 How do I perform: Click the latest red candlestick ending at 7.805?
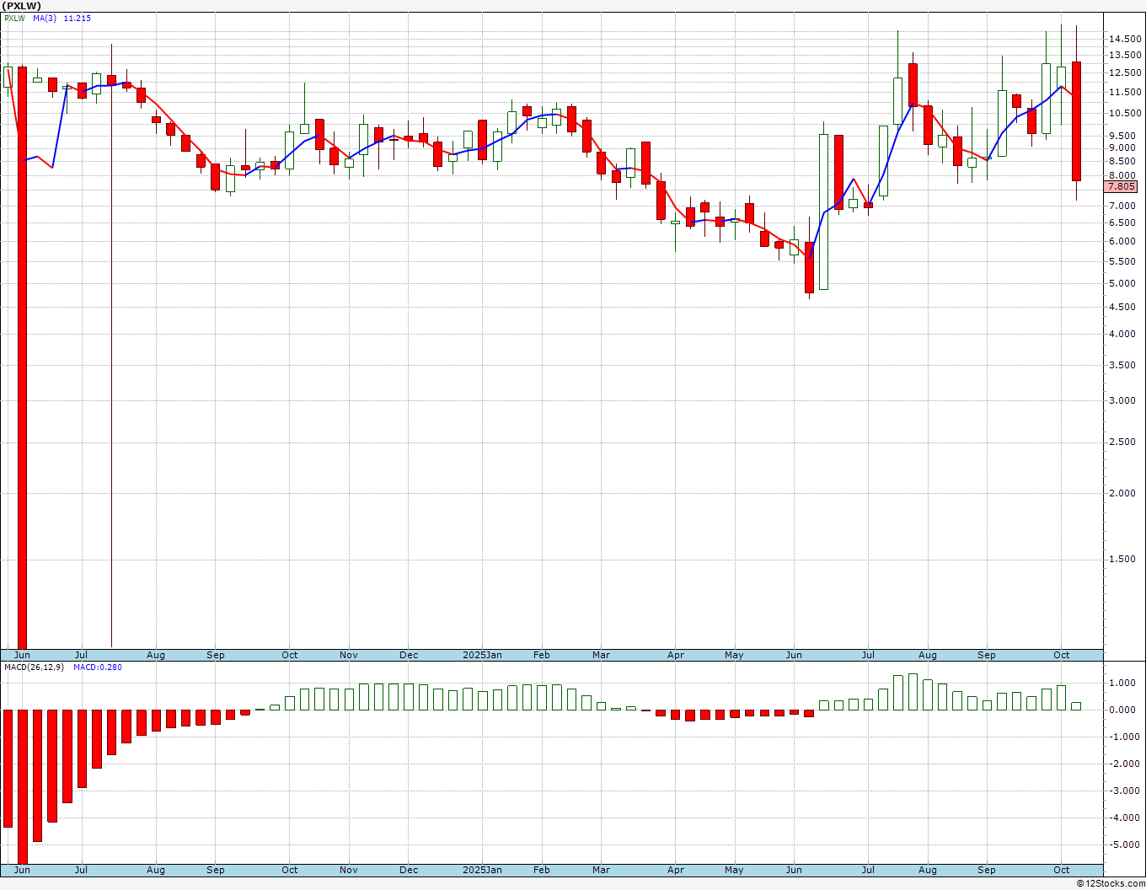[1076, 121]
